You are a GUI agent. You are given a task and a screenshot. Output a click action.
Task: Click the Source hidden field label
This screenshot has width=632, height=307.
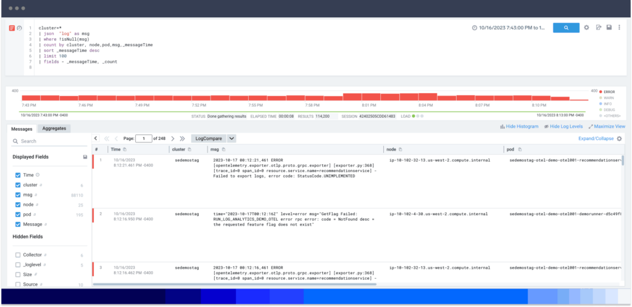[x=30, y=284]
